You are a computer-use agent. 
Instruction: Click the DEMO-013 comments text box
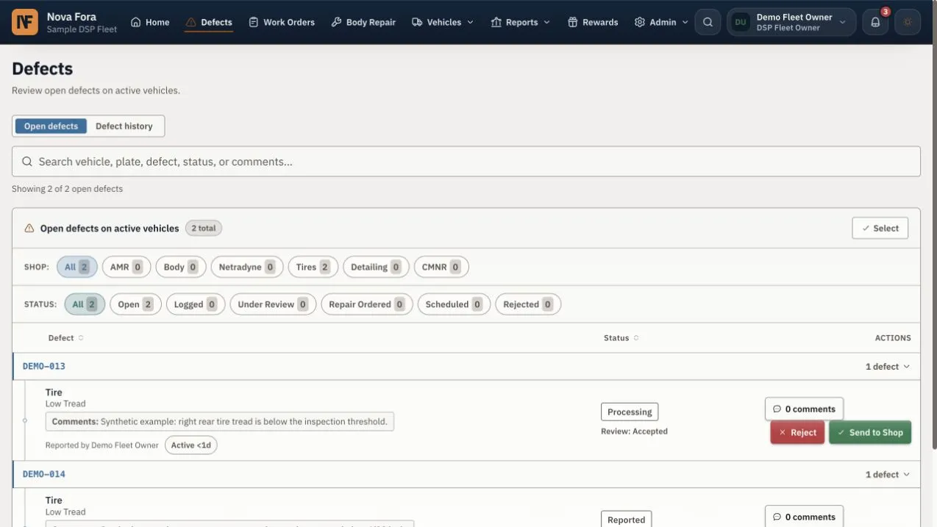220,422
